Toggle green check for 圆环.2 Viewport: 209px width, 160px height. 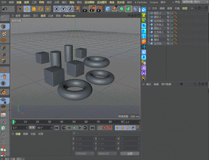[172, 13]
